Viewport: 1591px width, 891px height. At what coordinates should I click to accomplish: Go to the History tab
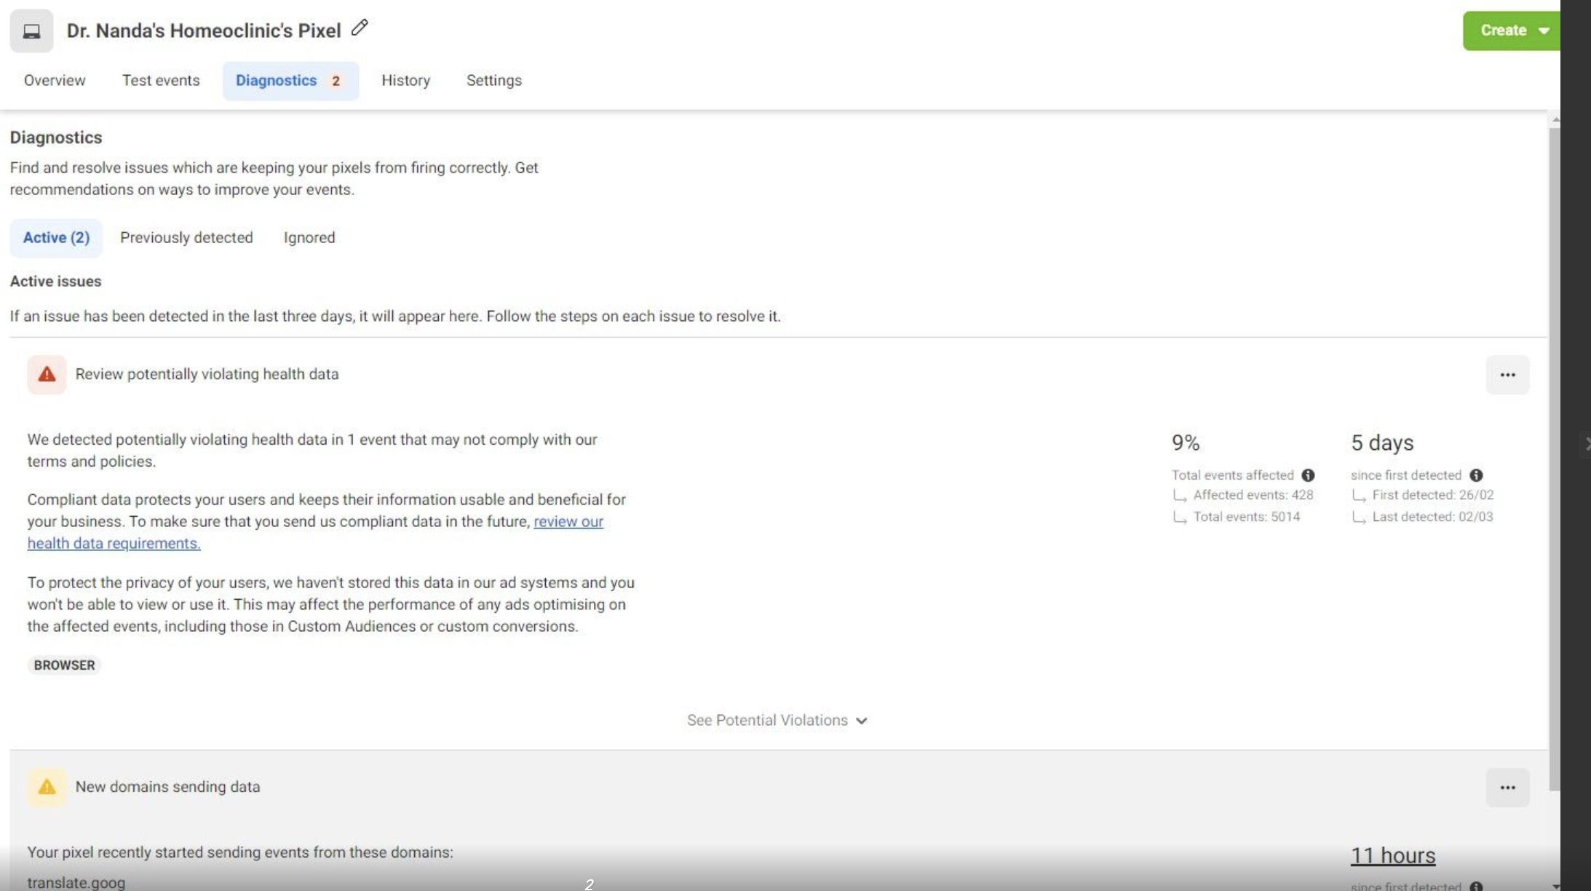(x=405, y=80)
